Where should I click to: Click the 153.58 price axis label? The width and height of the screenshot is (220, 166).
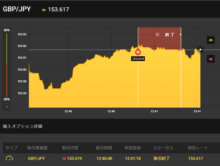tap(22, 93)
